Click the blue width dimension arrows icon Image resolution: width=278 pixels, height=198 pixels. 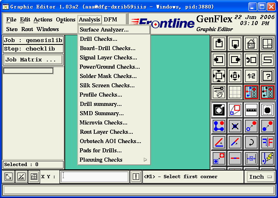coord(251,158)
